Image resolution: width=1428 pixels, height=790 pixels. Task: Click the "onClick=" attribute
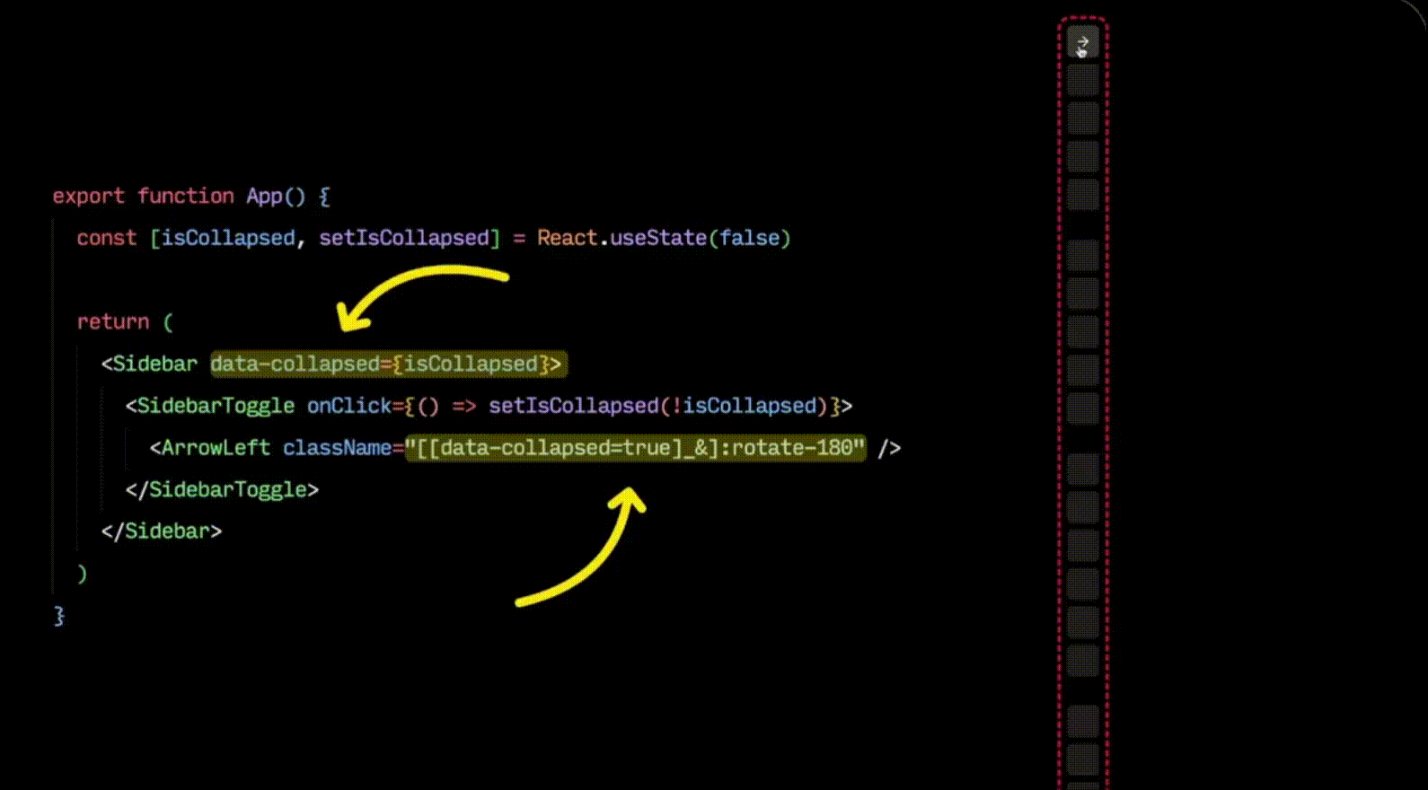point(355,406)
